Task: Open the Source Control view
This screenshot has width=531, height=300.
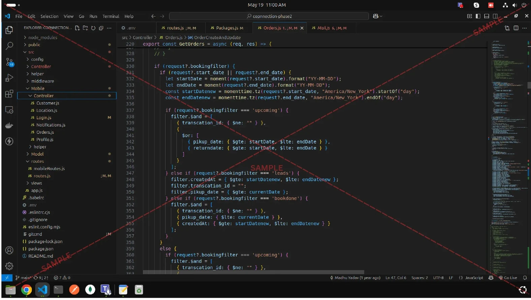Action: (9, 62)
